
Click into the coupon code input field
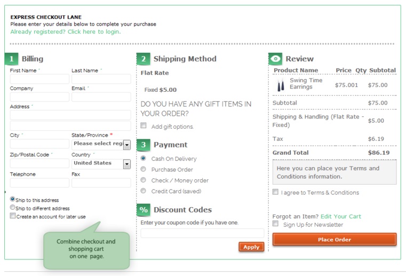pyautogui.click(x=202, y=233)
